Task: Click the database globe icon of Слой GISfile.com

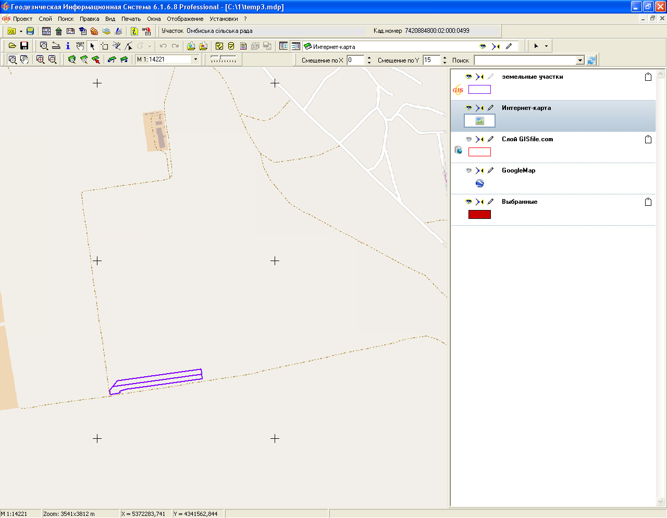Action: [x=459, y=150]
